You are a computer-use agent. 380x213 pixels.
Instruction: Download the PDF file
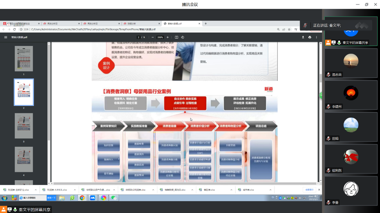pyautogui.click(x=303, y=37)
